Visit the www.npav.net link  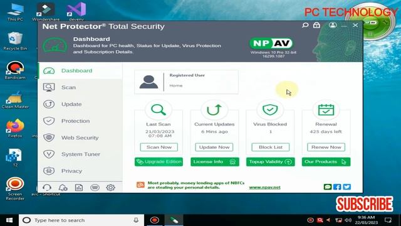click(x=264, y=187)
